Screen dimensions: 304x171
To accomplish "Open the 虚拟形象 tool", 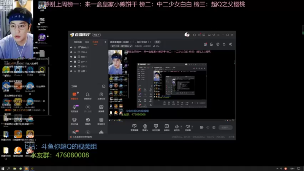I will 74,121.
